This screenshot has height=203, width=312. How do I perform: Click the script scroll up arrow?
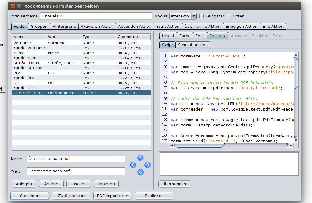tap(296, 55)
